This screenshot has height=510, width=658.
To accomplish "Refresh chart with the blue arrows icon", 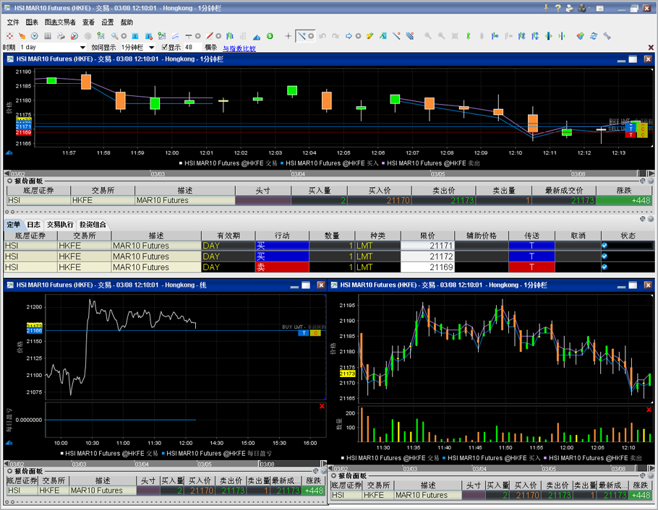I will pyautogui.click(x=594, y=36).
